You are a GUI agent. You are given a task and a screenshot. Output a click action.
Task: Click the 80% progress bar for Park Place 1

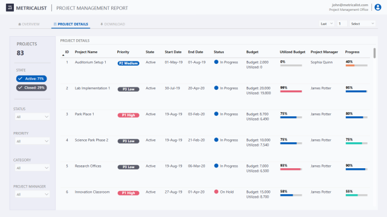[x=356, y=118]
